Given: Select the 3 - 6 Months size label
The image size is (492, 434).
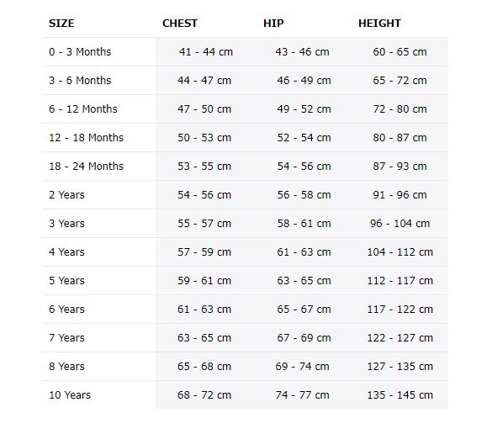Looking at the screenshot, I should point(80,81).
